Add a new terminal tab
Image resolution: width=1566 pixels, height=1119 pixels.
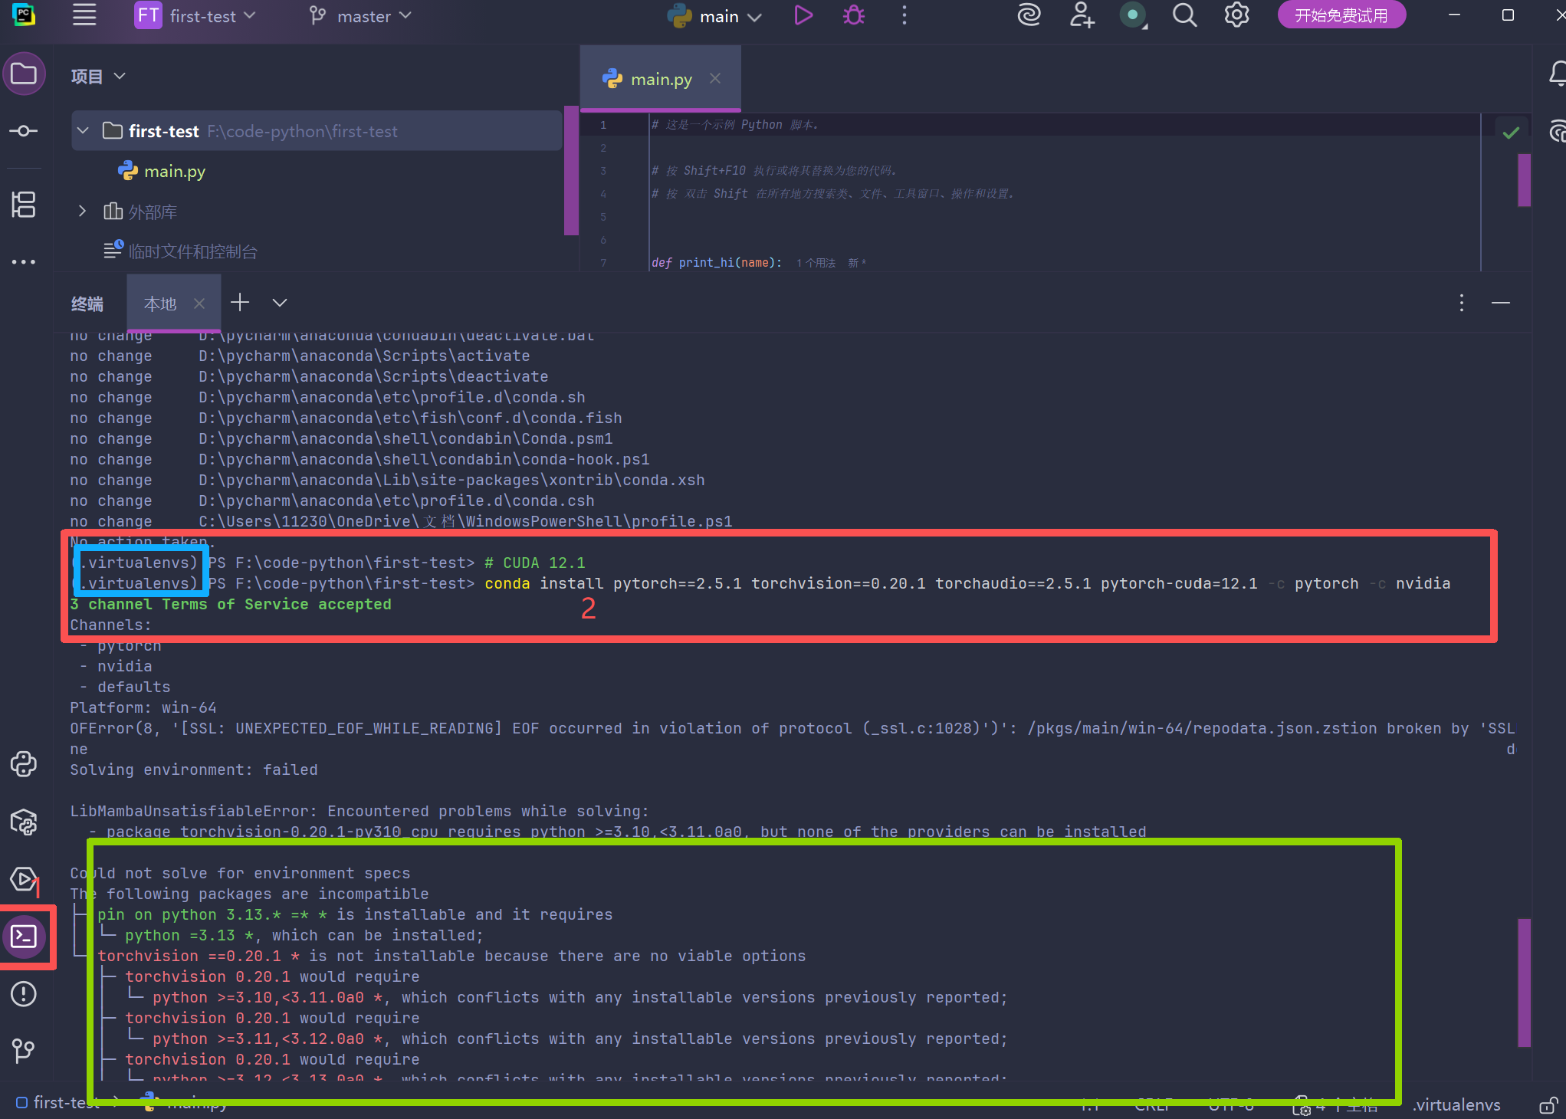click(240, 303)
